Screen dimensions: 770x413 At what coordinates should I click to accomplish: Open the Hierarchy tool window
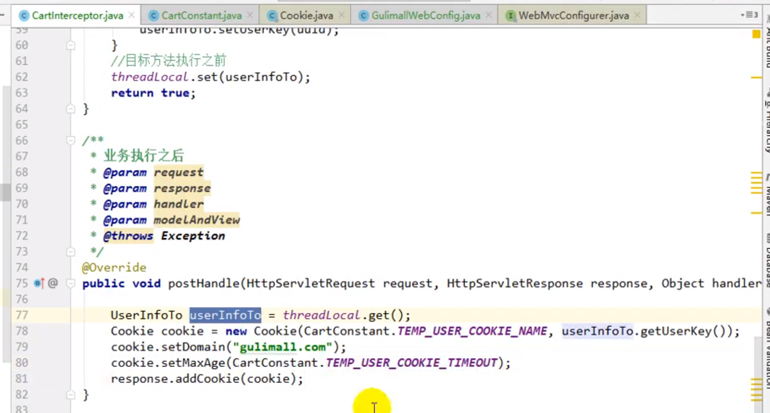[768, 121]
